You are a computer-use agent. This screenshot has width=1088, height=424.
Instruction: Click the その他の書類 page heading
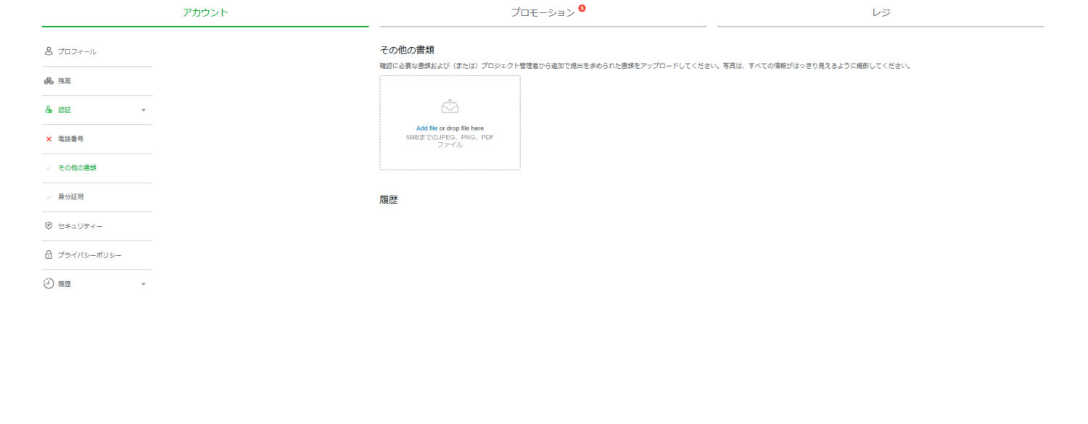(x=407, y=50)
